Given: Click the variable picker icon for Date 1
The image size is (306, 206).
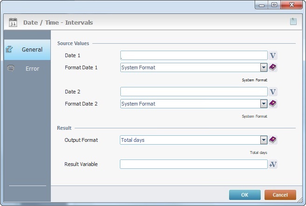Looking at the screenshot, I should (273, 55).
